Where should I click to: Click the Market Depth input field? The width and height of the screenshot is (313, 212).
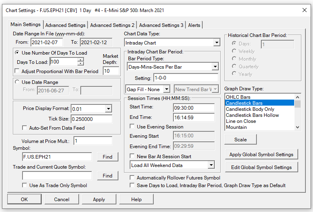[x=111, y=71]
